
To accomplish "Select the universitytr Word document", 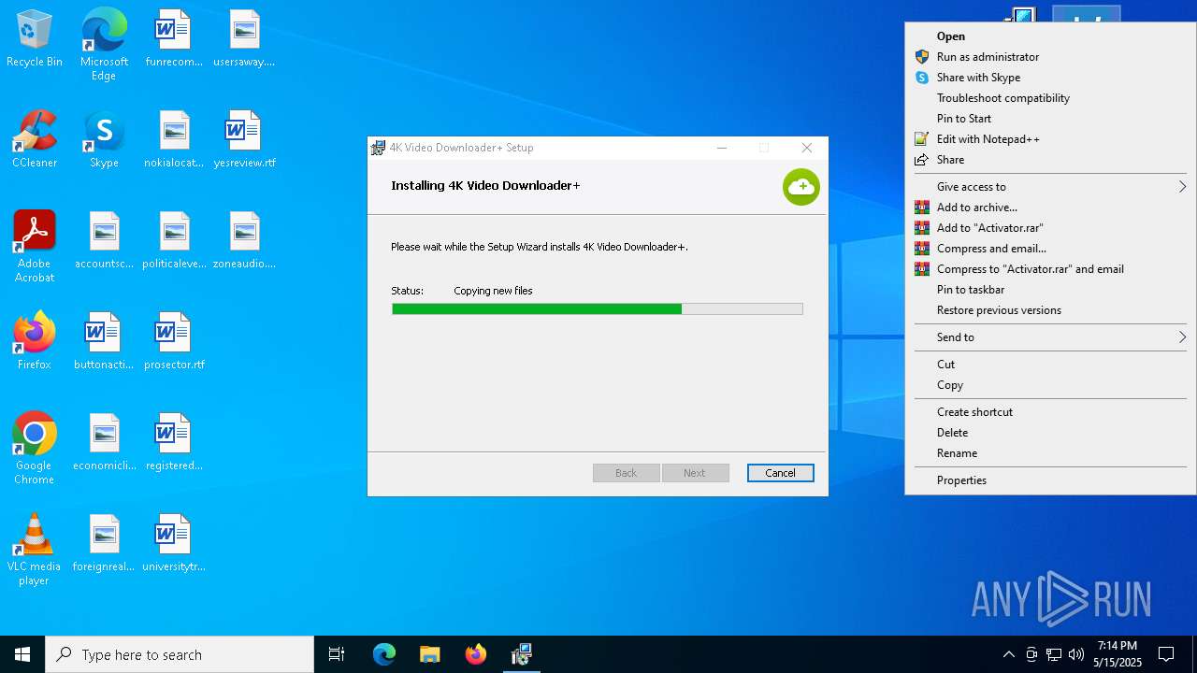I will click(x=174, y=544).
